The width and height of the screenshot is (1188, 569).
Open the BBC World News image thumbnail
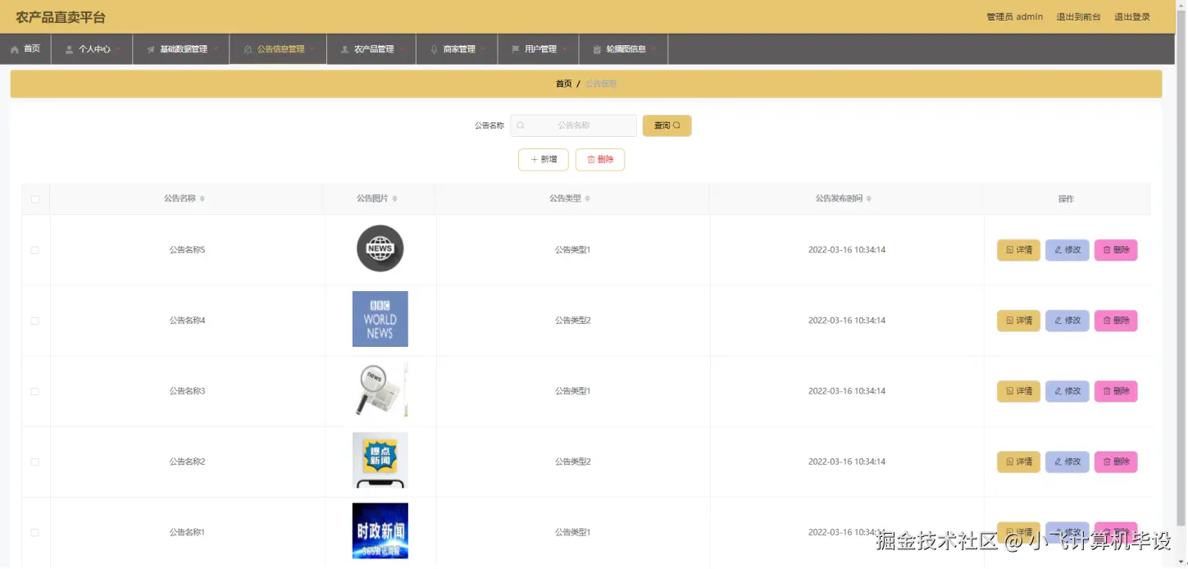(380, 319)
